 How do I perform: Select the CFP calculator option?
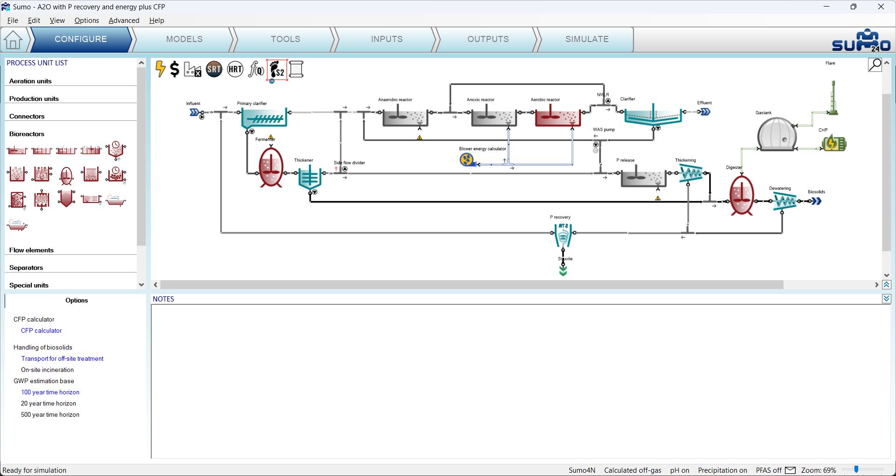point(41,330)
